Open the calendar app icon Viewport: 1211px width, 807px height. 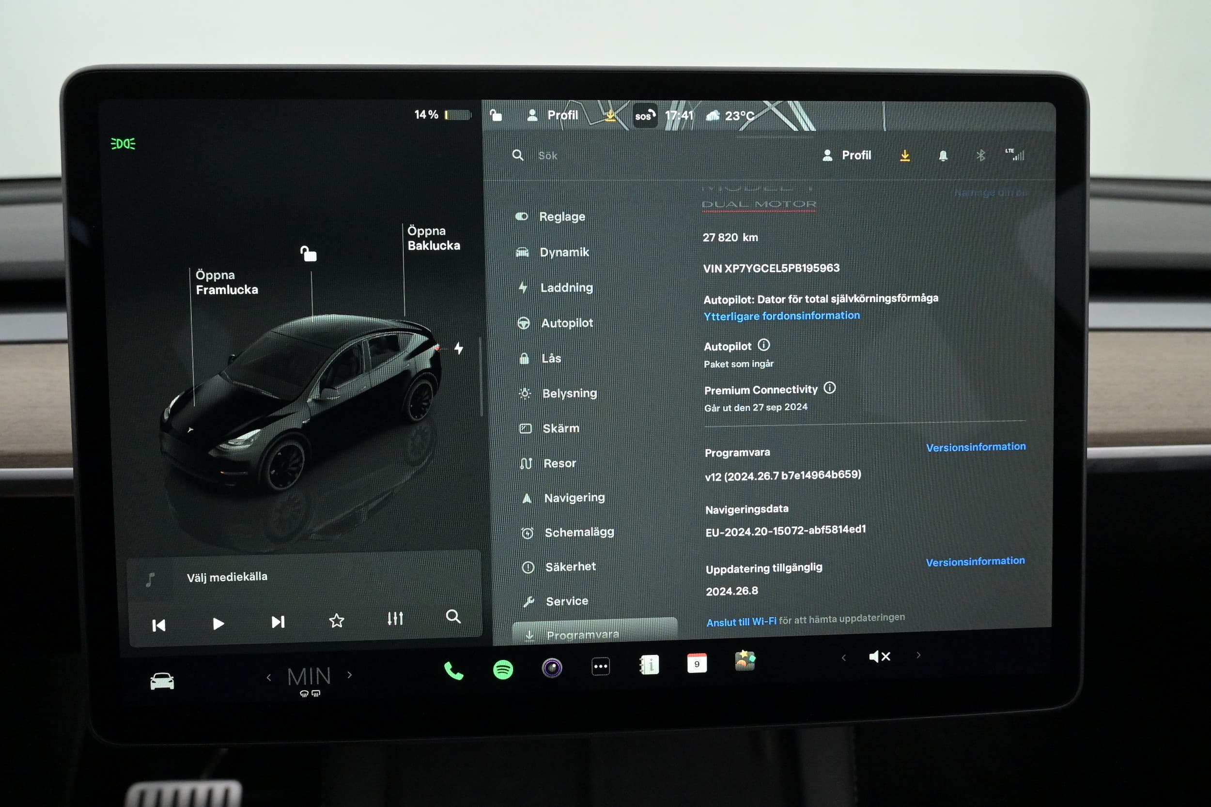pyautogui.click(x=697, y=663)
